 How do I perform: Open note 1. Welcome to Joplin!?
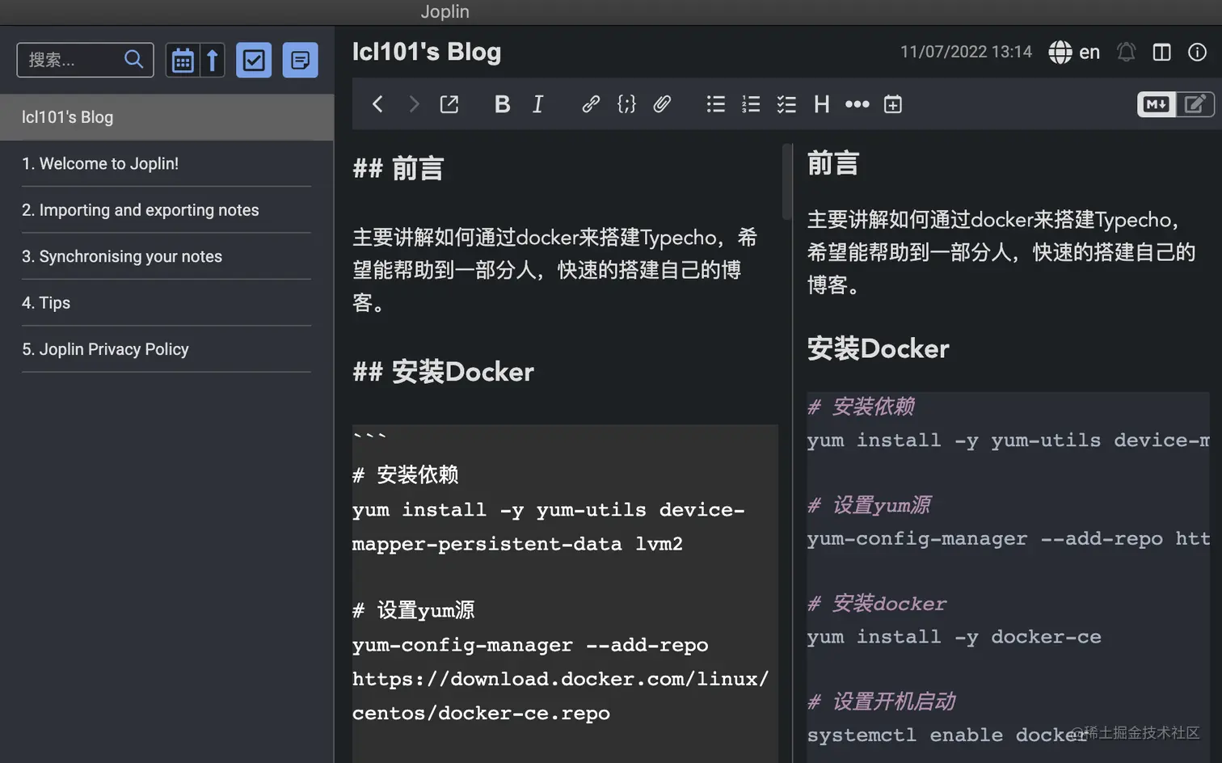[x=166, y=163]
